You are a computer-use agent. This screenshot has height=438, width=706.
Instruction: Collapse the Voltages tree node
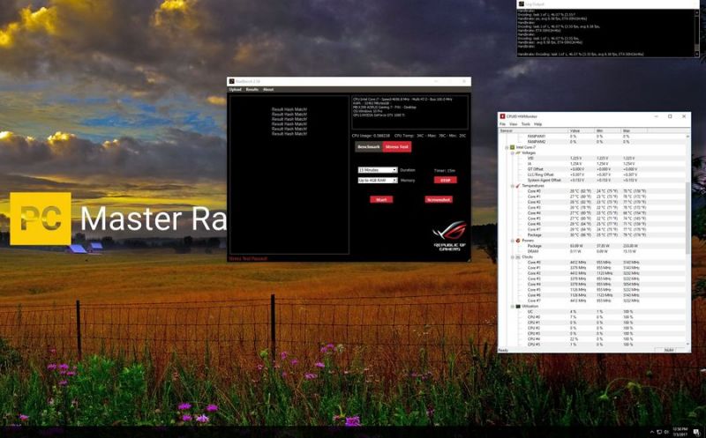(512, 152)
